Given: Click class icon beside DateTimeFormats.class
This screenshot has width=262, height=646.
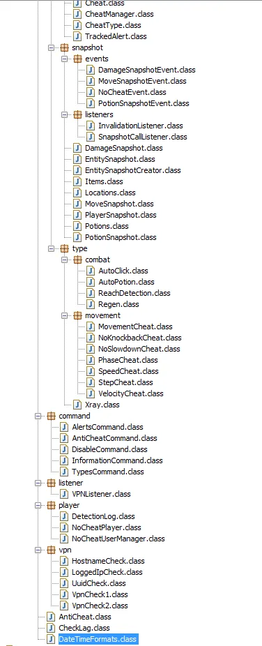Looking at the screenshot, I should (51, 639).
